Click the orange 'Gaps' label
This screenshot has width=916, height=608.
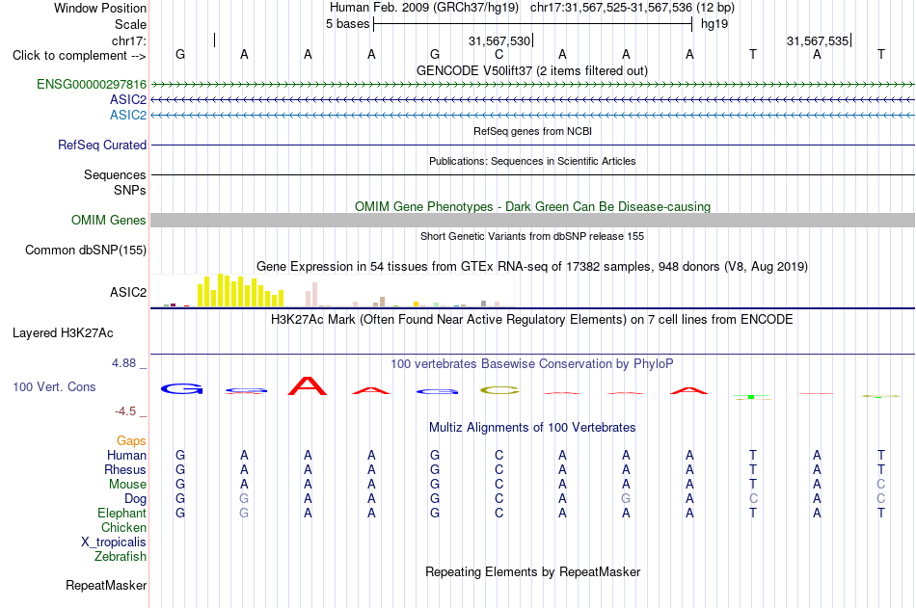(x=131, y=441)
